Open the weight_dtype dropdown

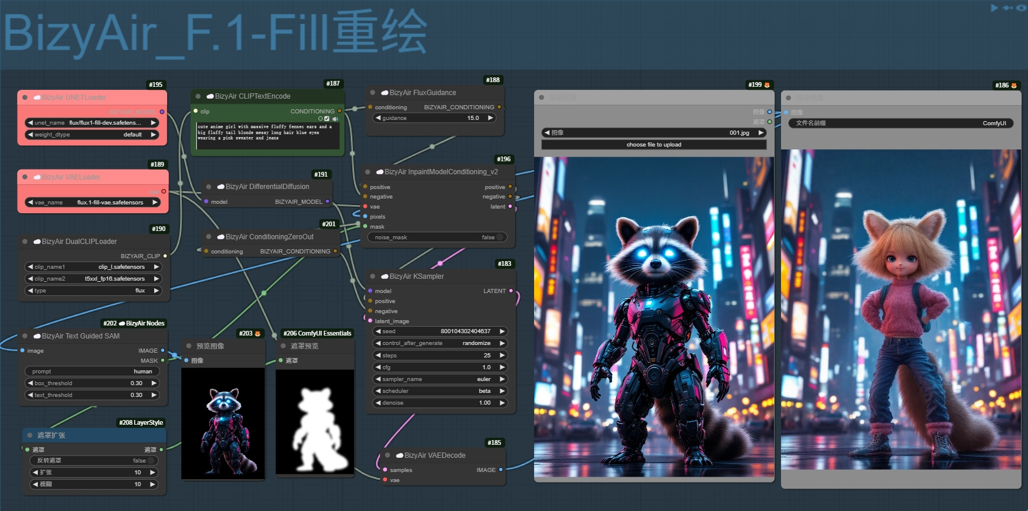pyautogui.click(x=92, y=135)
